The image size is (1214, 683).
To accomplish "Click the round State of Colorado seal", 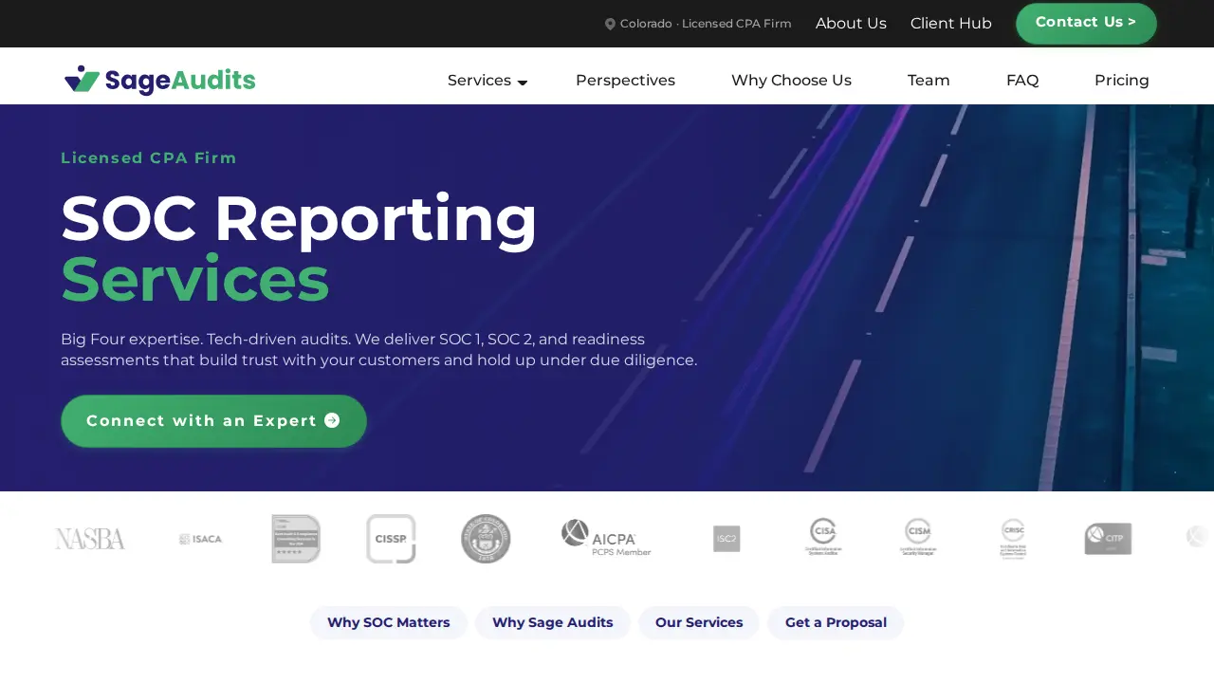I will click(x=486, y=539).
